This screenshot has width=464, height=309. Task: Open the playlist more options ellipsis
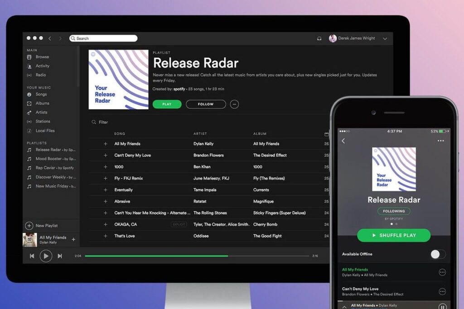234,104
